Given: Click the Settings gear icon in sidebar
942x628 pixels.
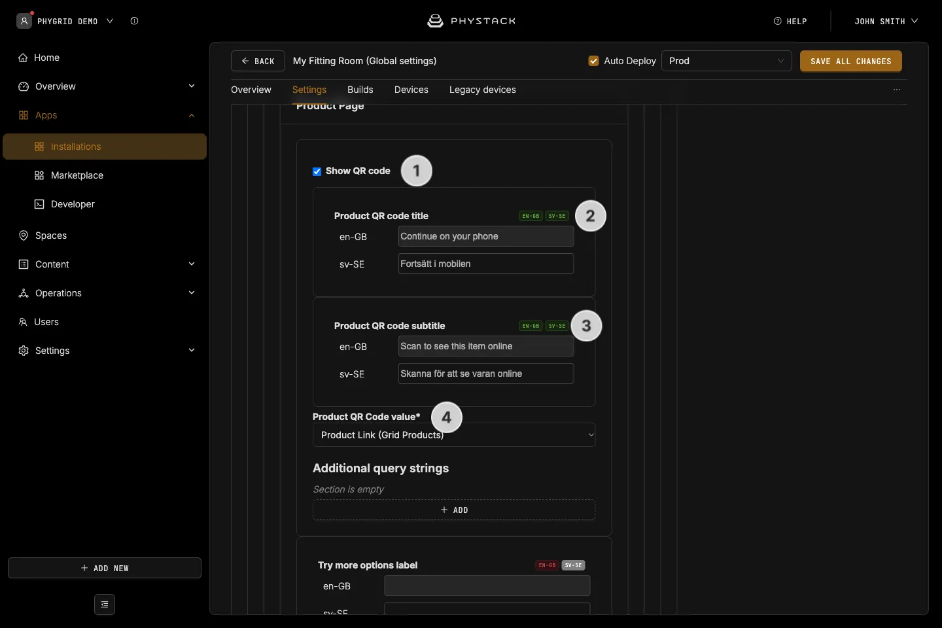Looking at the screenshot, I should [x=24, y=351].
